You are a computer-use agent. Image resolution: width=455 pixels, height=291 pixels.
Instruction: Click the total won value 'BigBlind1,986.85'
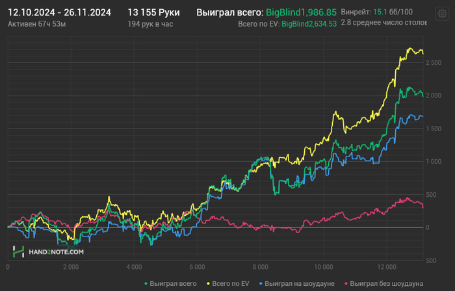(301, 12)
